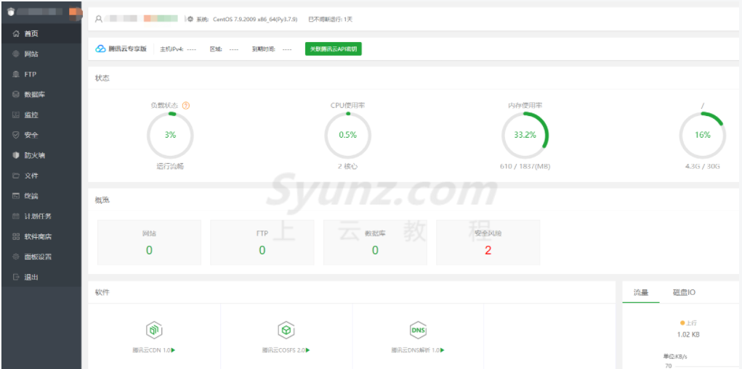
Task: Click the 腾讯云COSFS hexagon icon
Action: click(286, 331)
